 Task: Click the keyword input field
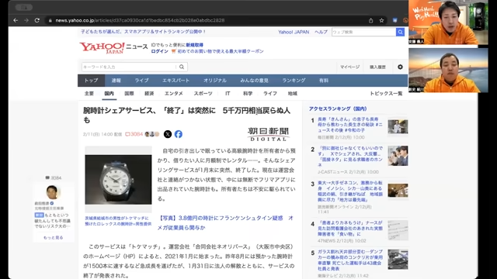click(129, 67)
